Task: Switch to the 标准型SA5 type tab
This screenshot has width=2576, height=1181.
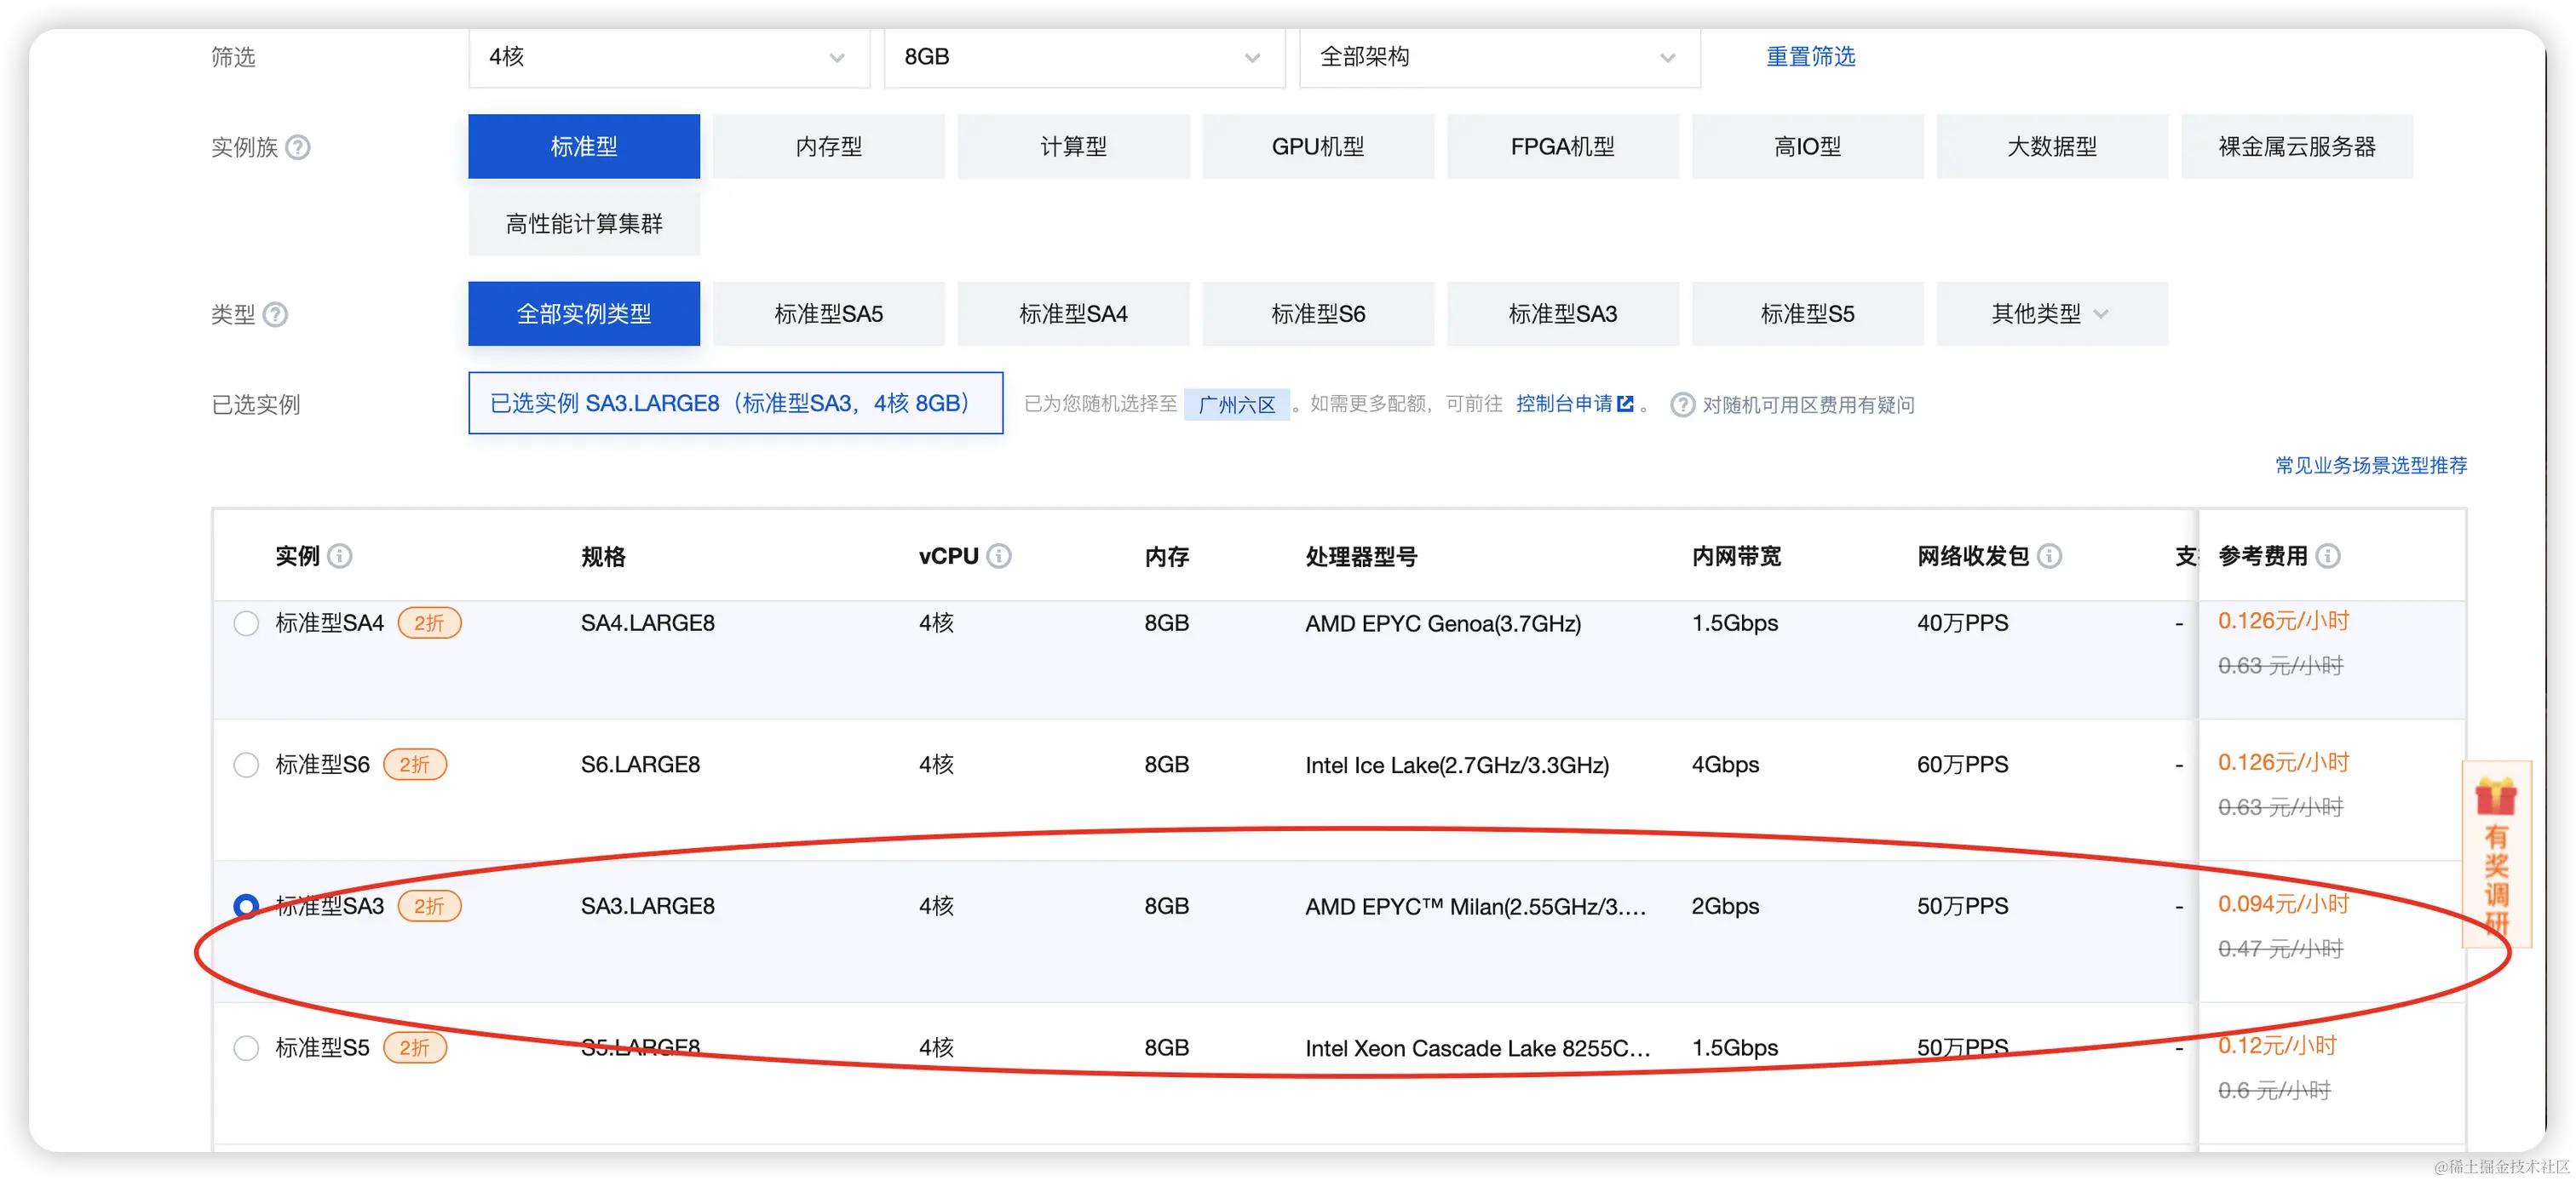Action: (828, 313)
